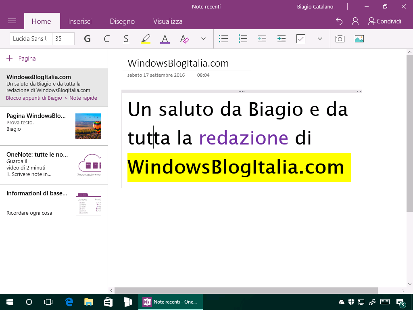
Task: Open the Informazioni di base... page
Action: coord(54,204)
